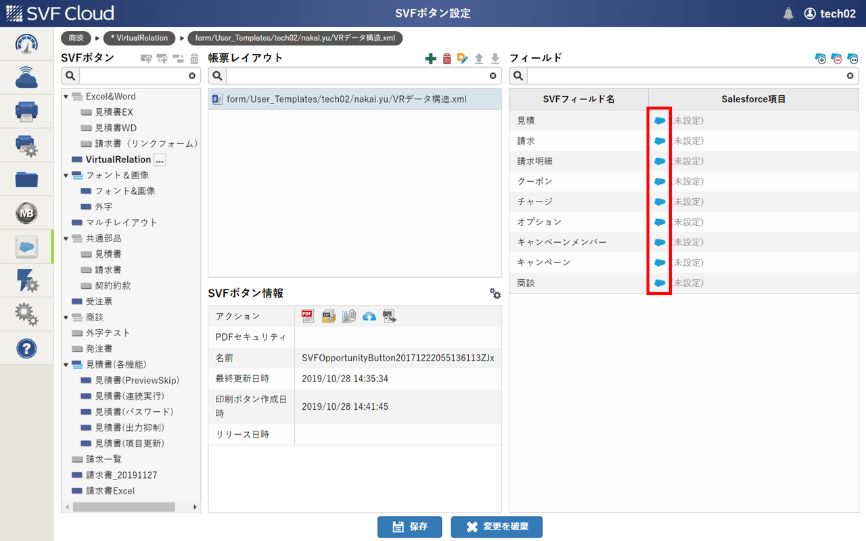Sort by SVFフィールド名 column header

point(578,99)
